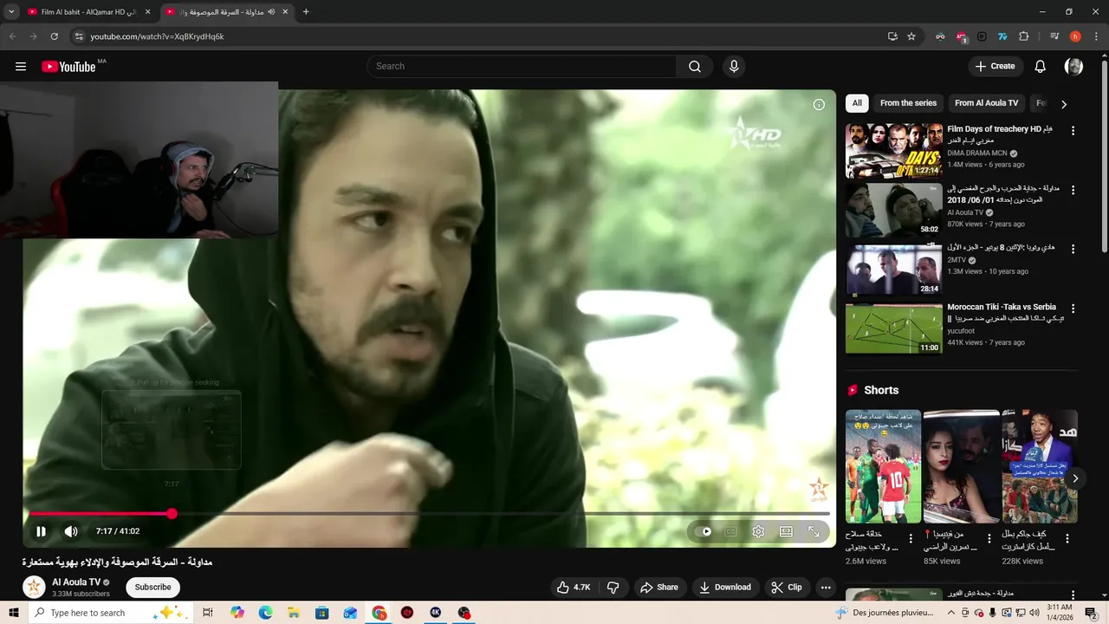Viewport: 1109px width, 624px height.
Task: Open YouTube notifications bell
Action: [x=1041, y=67]
